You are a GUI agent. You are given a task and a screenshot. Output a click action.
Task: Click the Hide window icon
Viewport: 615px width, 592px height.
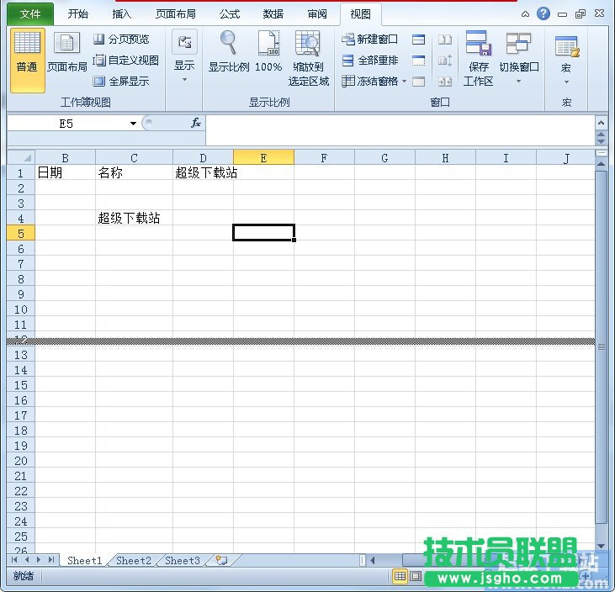[418, 60]
